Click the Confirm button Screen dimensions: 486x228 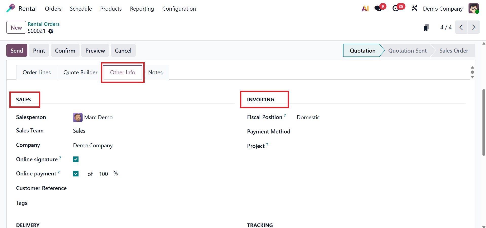point(65,51)
